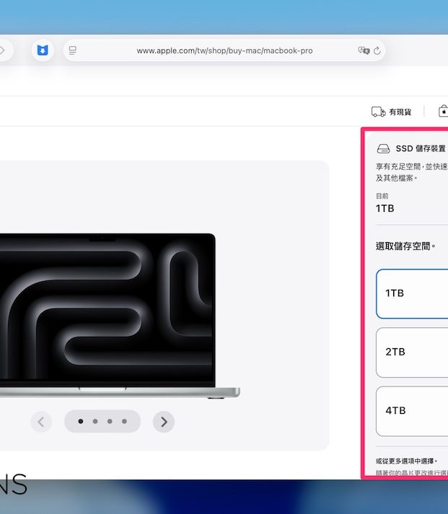Open the page menu icon in address bar

pyautogui.click(x=72, y=50)
